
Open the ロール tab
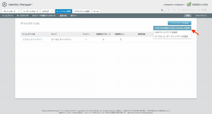coord(96,11)
